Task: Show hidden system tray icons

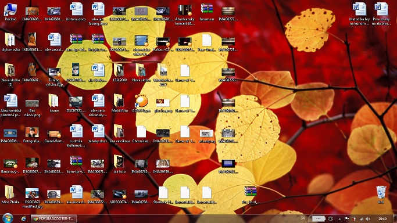Action: (x=339, y=219)
